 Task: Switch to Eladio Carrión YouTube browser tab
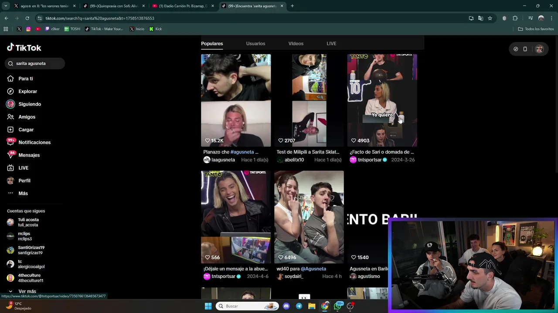(x=184, y=6)
